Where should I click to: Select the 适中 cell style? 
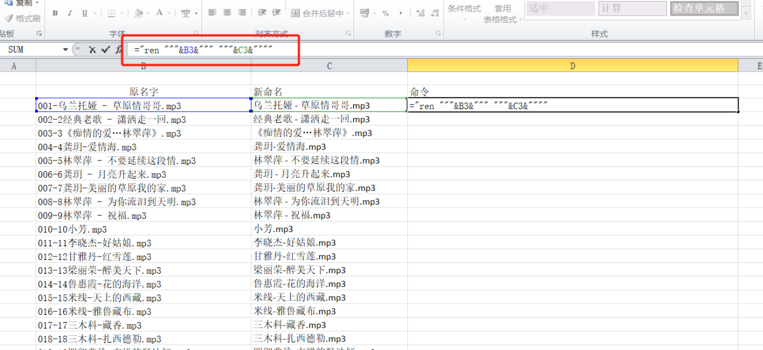pos(560,8)
